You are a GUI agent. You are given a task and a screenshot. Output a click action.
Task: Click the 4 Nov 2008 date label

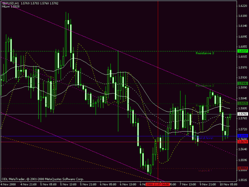tap(8, 184)
